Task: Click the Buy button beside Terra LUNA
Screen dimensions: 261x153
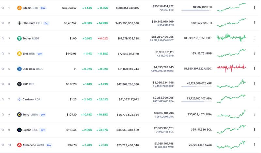Action: 43,115
